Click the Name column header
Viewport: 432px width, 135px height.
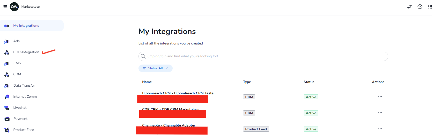coord(147,82)
